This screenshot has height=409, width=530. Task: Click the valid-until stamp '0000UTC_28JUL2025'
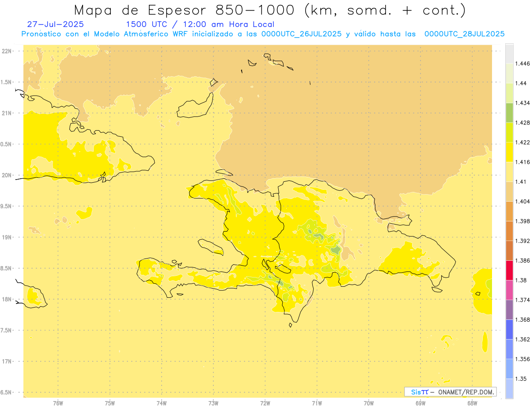464,34
